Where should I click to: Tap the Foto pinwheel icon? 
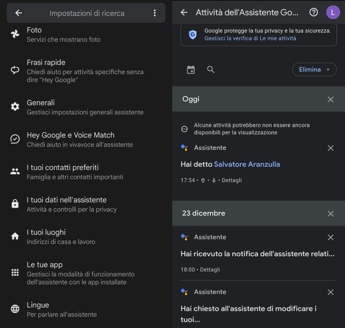pos(15,34)
